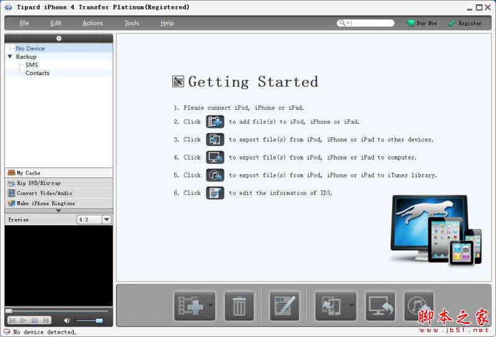496x337 pixels.
Task: Click iTunes export icon in step 5
Action: point(215,175)
